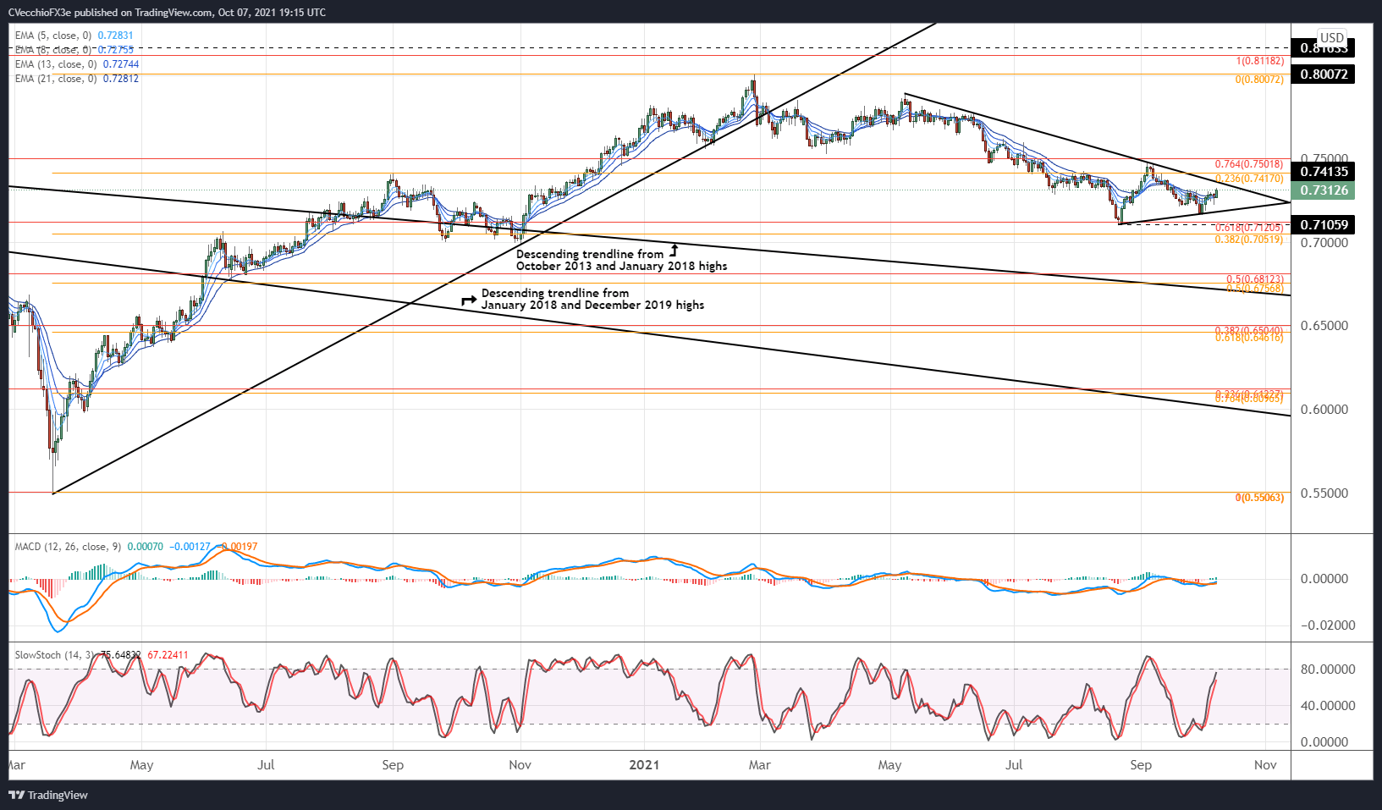Click the 0.74135 price label
1382x810 pixels.
tap(1324, 172)
